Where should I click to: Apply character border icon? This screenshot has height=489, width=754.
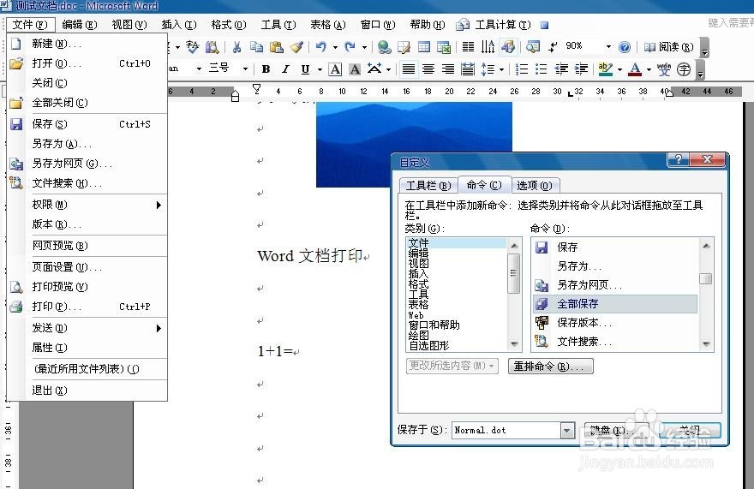click(335, 69)
